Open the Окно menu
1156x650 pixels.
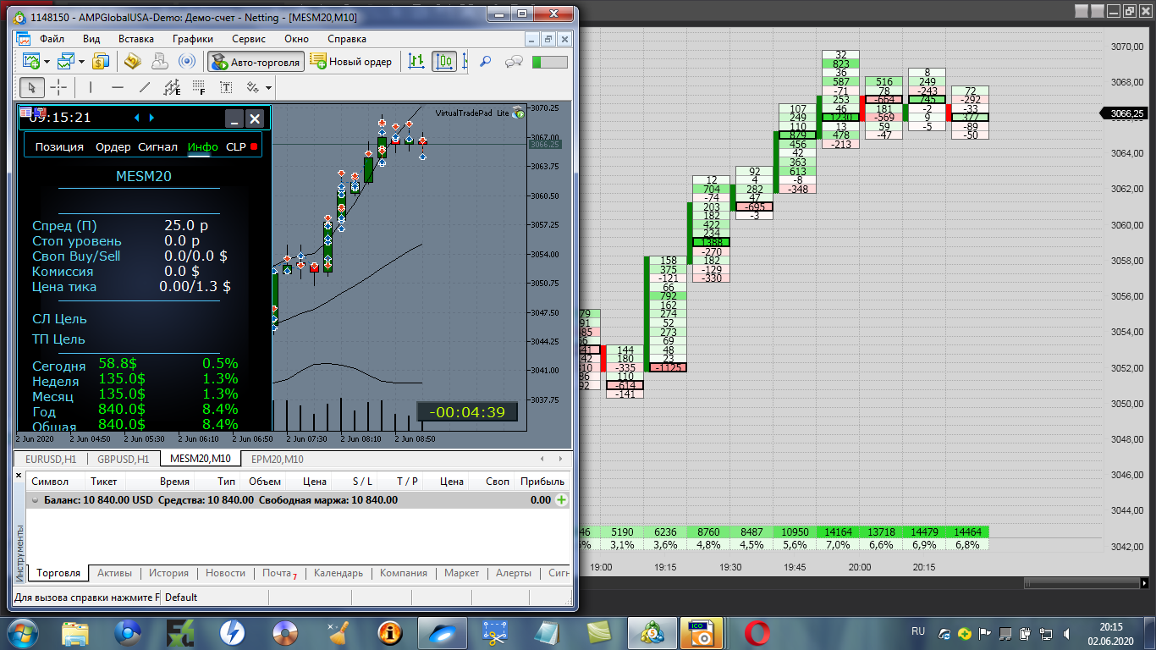[297, 39]
